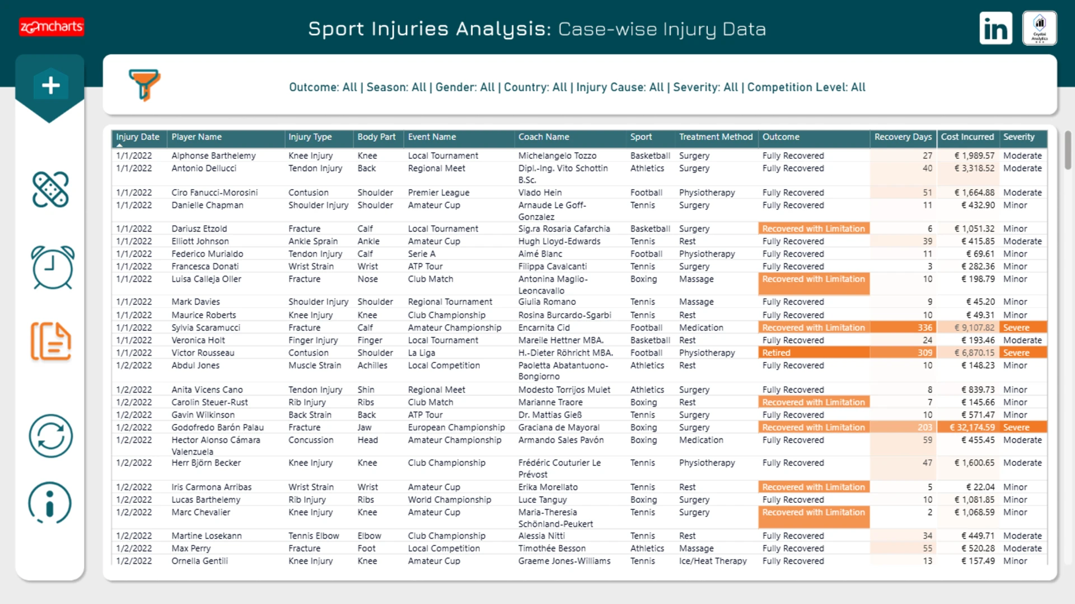Sort table by Recovery Days header

click(903, 137)
